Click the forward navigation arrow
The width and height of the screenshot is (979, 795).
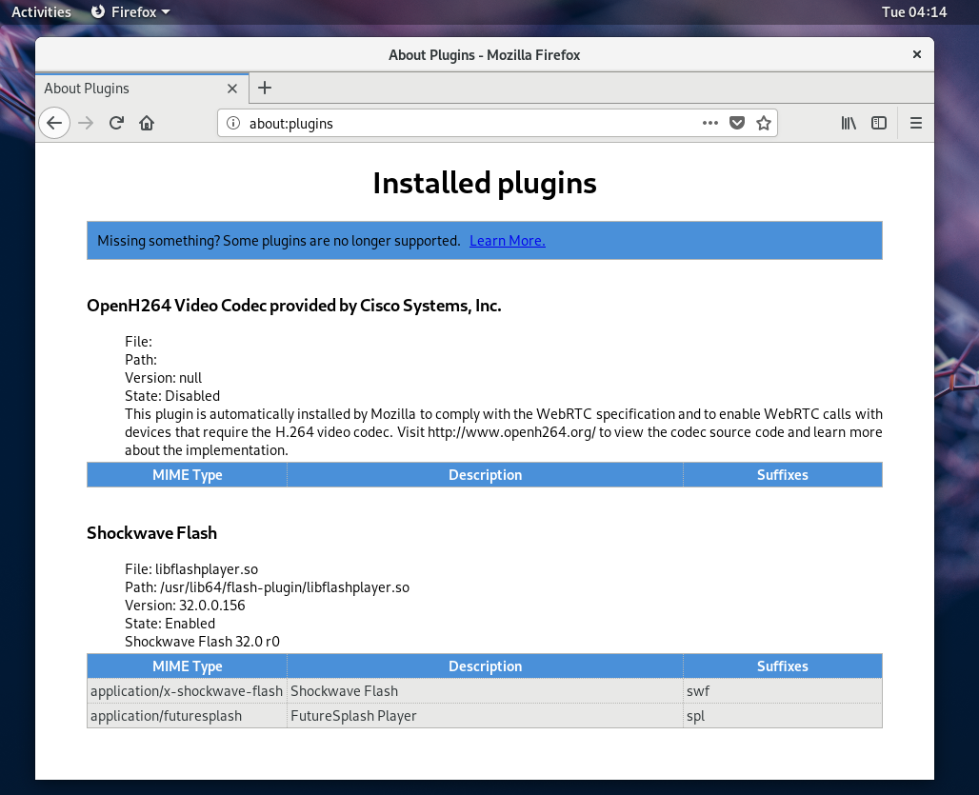click(86, 123)
